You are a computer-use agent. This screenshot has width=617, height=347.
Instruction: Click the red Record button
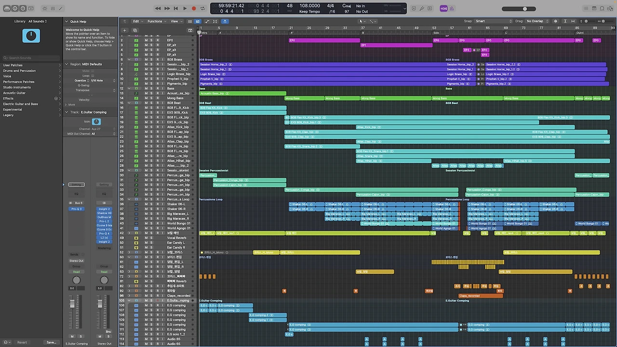point(194,8)
